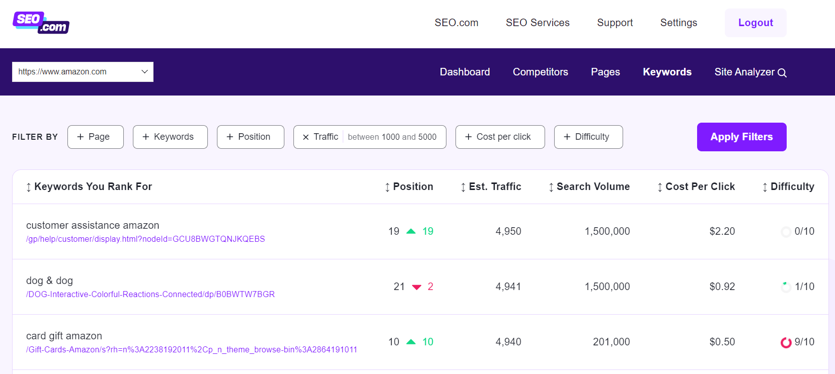Switch to the Competitors tab

click(540, 72)
